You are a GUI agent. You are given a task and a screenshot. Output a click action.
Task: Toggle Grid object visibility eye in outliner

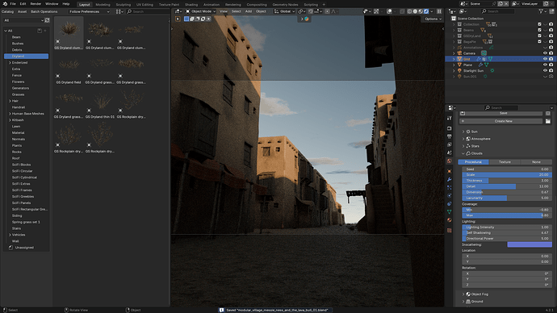[x=545, y=59]
